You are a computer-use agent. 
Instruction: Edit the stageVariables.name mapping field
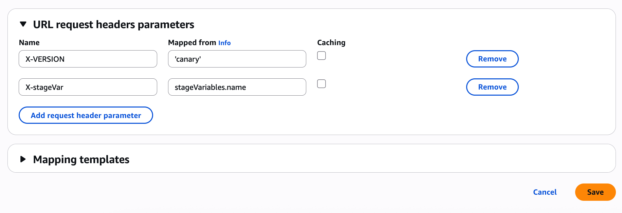point(237,87)
